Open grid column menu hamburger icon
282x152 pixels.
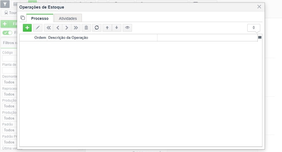[260, 37]
